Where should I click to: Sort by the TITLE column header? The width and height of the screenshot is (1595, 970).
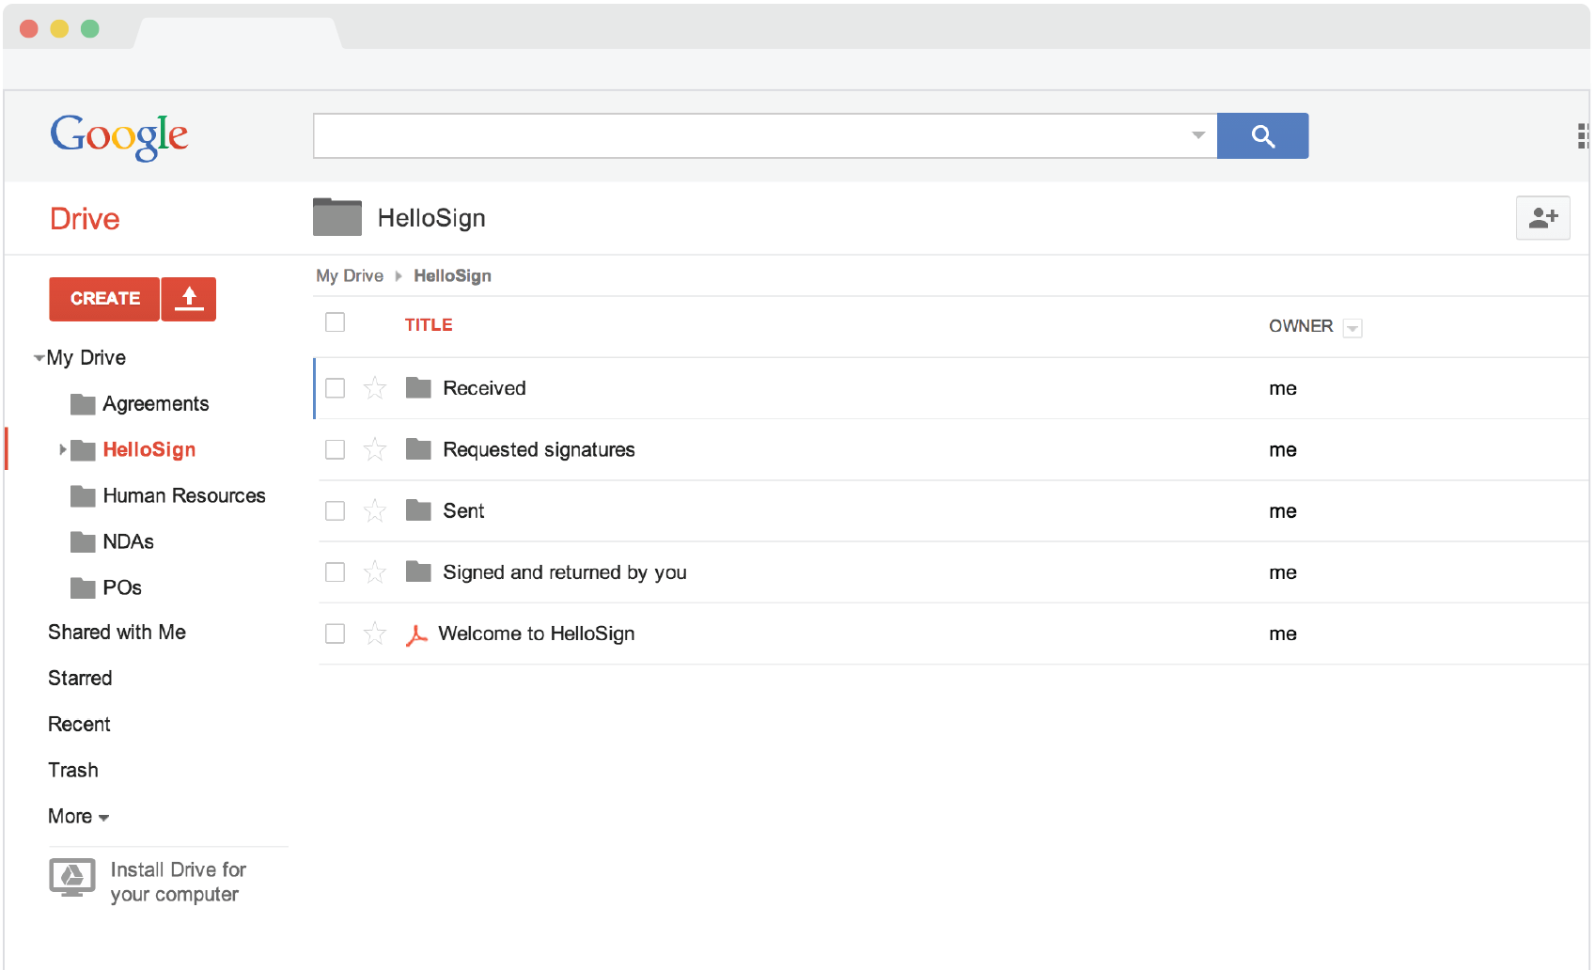pos(429,325)
